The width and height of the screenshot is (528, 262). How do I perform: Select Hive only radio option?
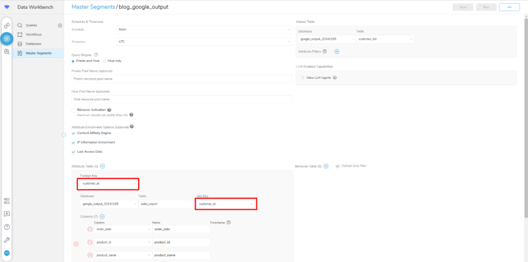[x=104, y=61]
